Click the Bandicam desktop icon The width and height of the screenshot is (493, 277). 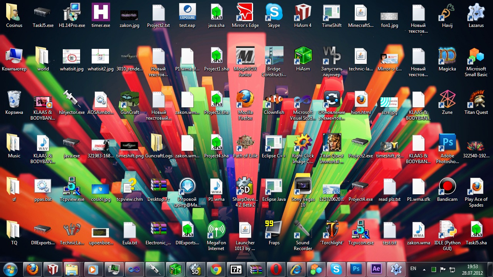tap(447, 187)
